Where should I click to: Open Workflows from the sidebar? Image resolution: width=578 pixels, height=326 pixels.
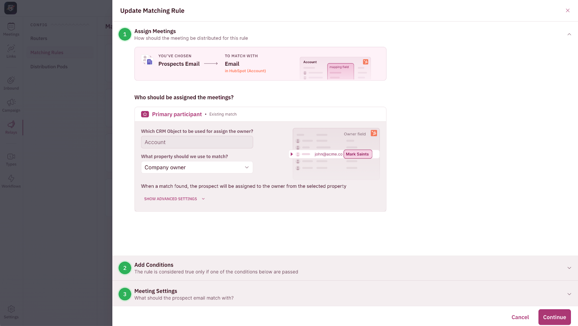pyautogui.click(x=11, y=181)
